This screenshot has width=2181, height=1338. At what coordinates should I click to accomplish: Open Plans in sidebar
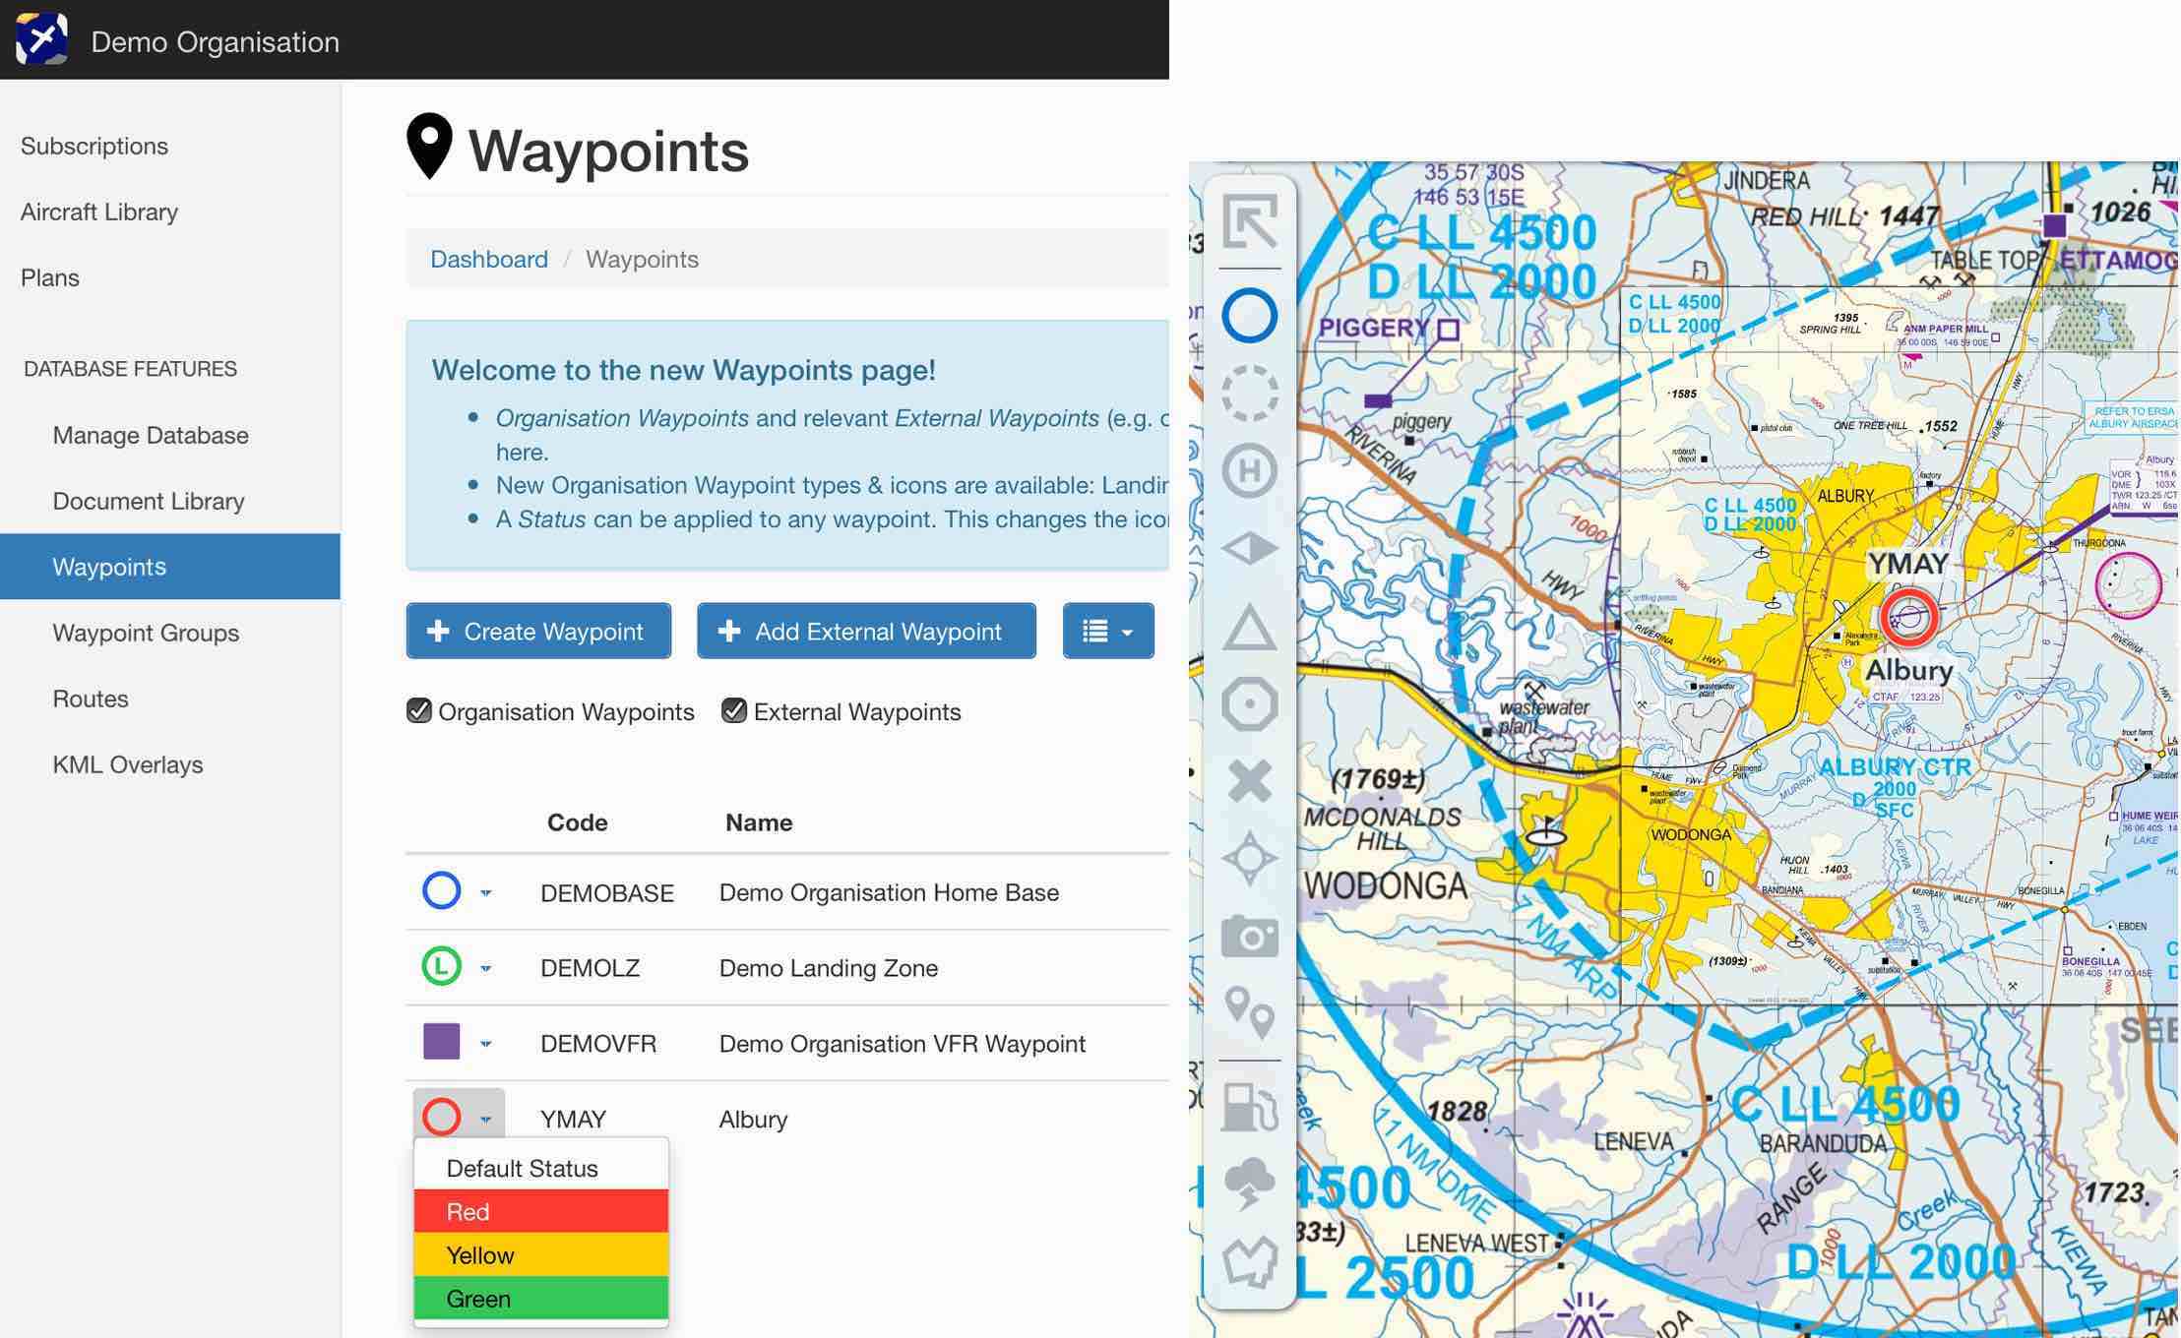pyautogui.click(x=50, y=277)
